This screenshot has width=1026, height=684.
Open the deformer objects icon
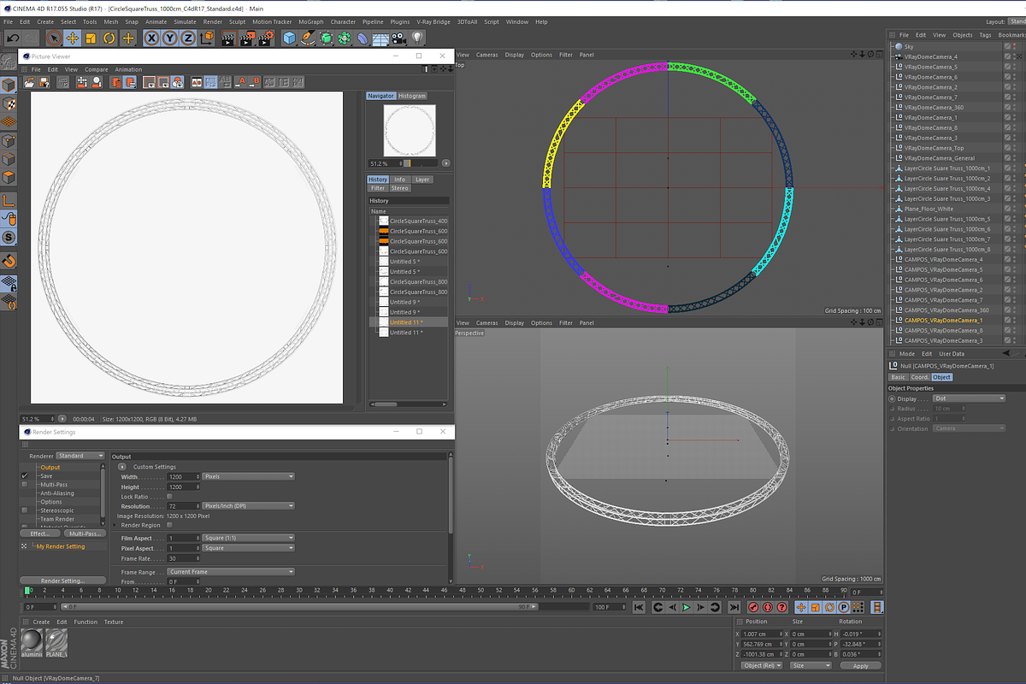(x=363, y=38)
